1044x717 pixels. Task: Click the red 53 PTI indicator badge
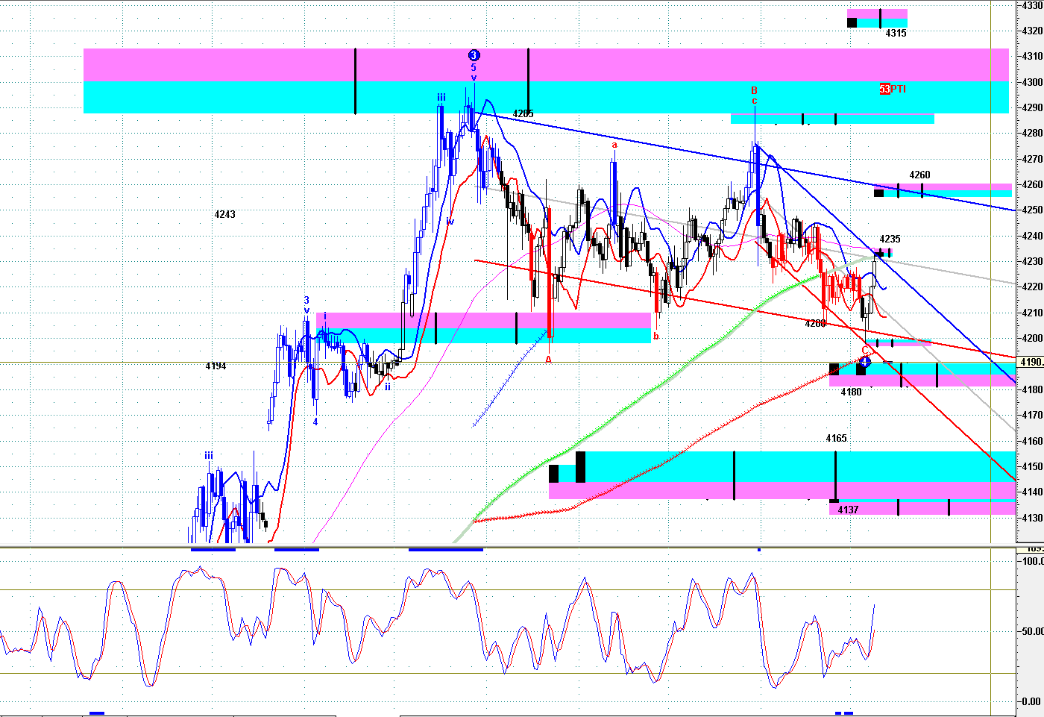(884, 89)
